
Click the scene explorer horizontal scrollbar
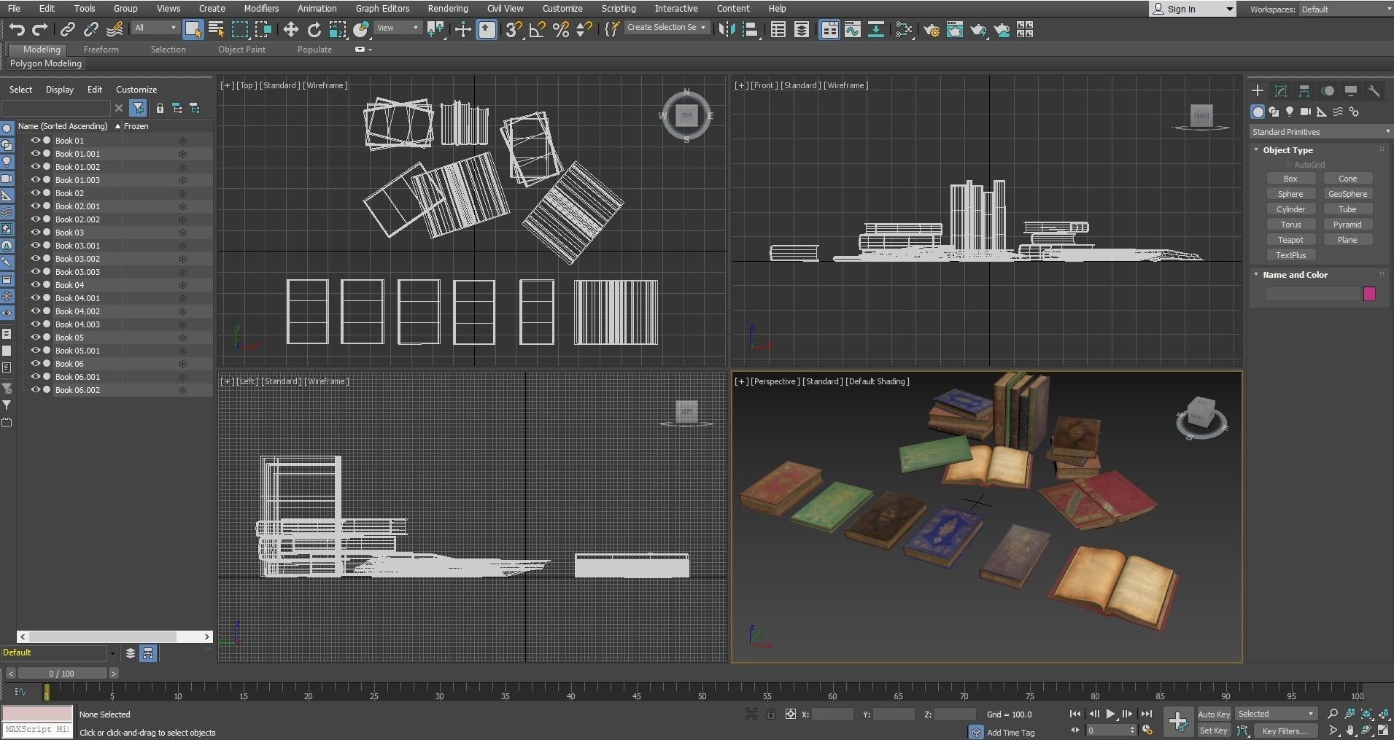115,636
